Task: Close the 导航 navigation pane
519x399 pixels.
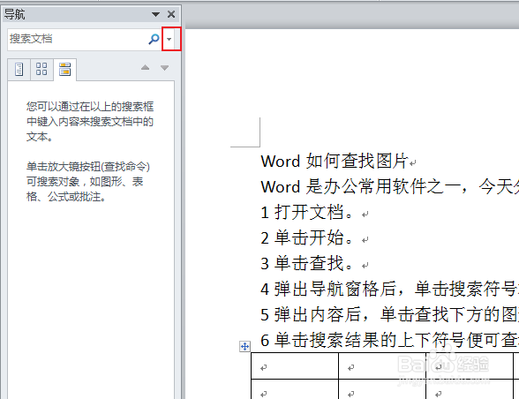Action: point(171,14)
